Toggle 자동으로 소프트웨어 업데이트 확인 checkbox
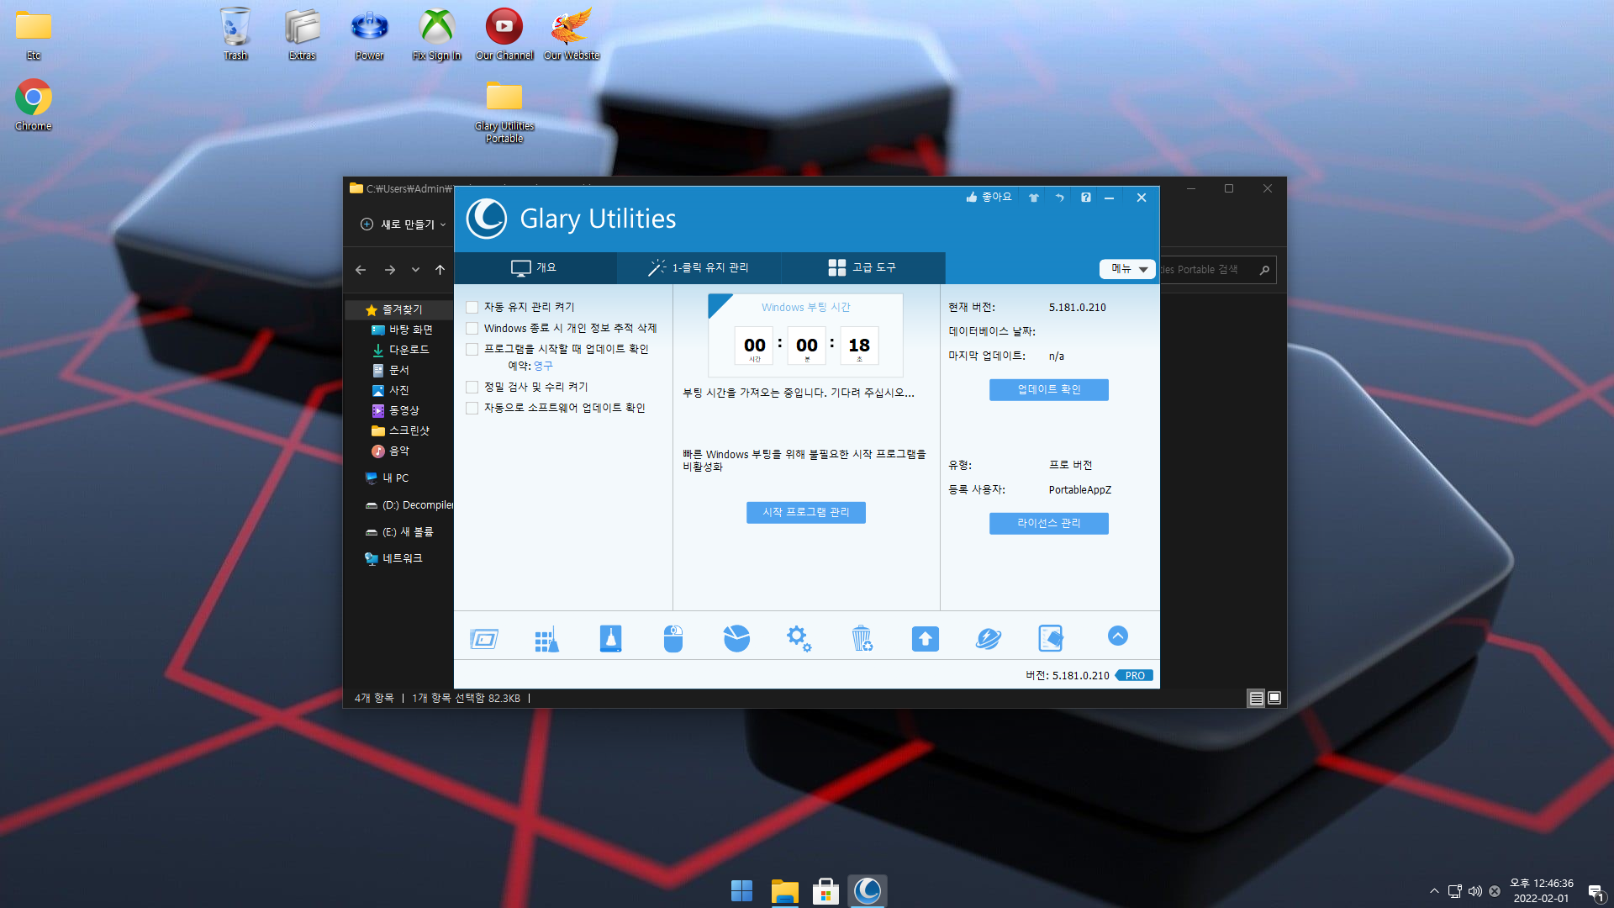Viewport: 1614px width, 908px height. pos(472,409)
